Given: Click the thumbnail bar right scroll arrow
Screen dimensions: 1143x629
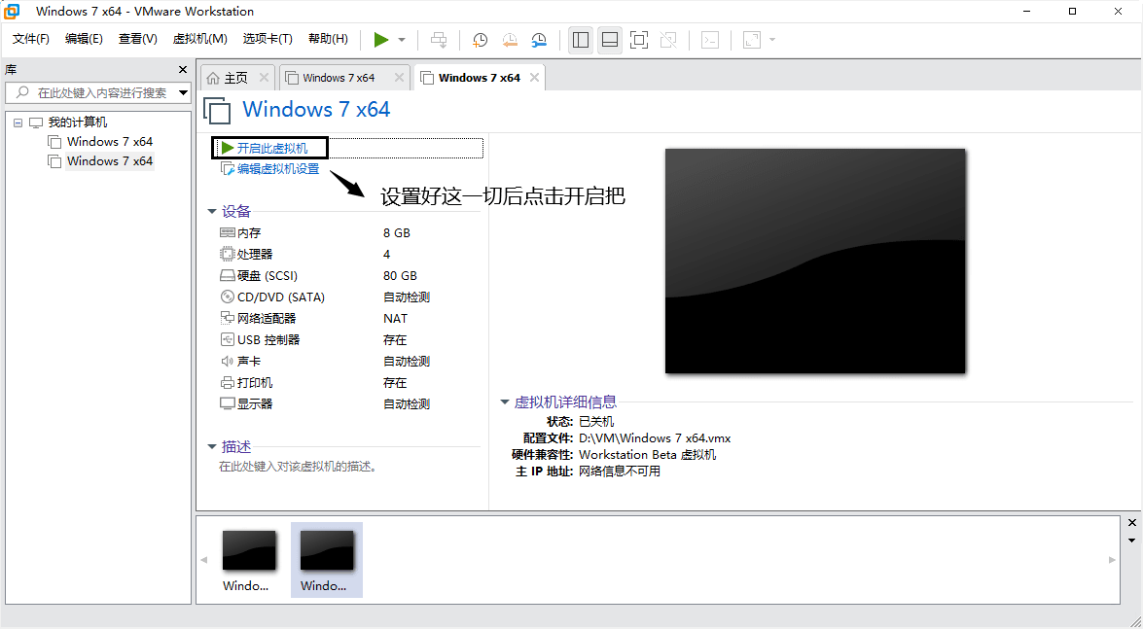Looking at the screenshot, I should 1113,560.
